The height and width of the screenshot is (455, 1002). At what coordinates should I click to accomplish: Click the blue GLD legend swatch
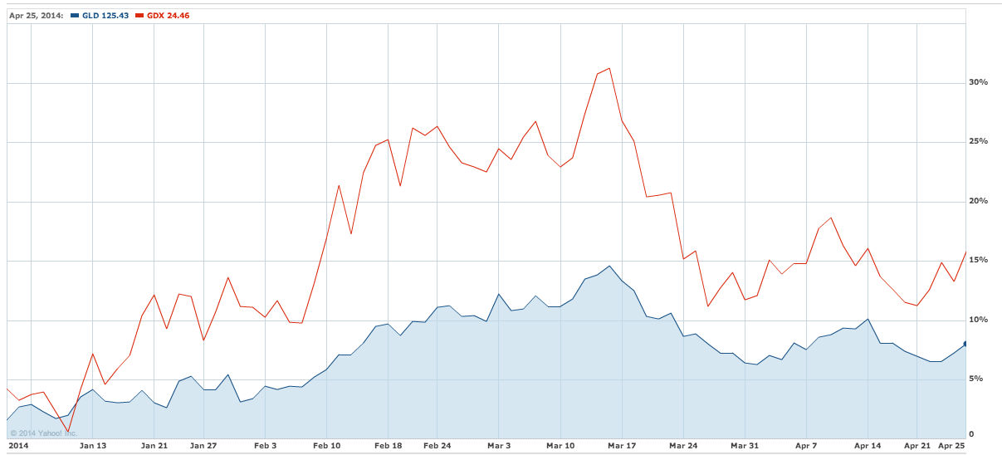coord(76,15)
